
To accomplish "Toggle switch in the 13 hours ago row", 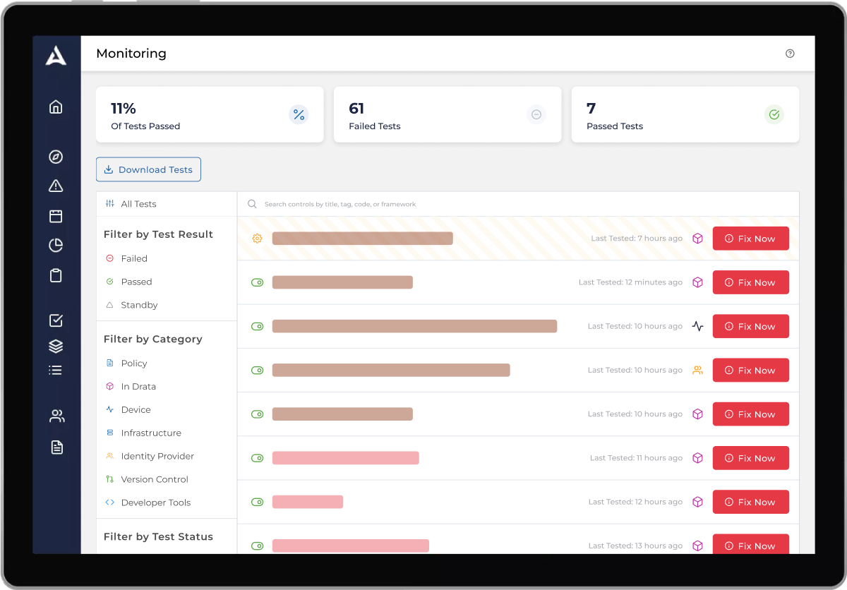I will point(257,546).
